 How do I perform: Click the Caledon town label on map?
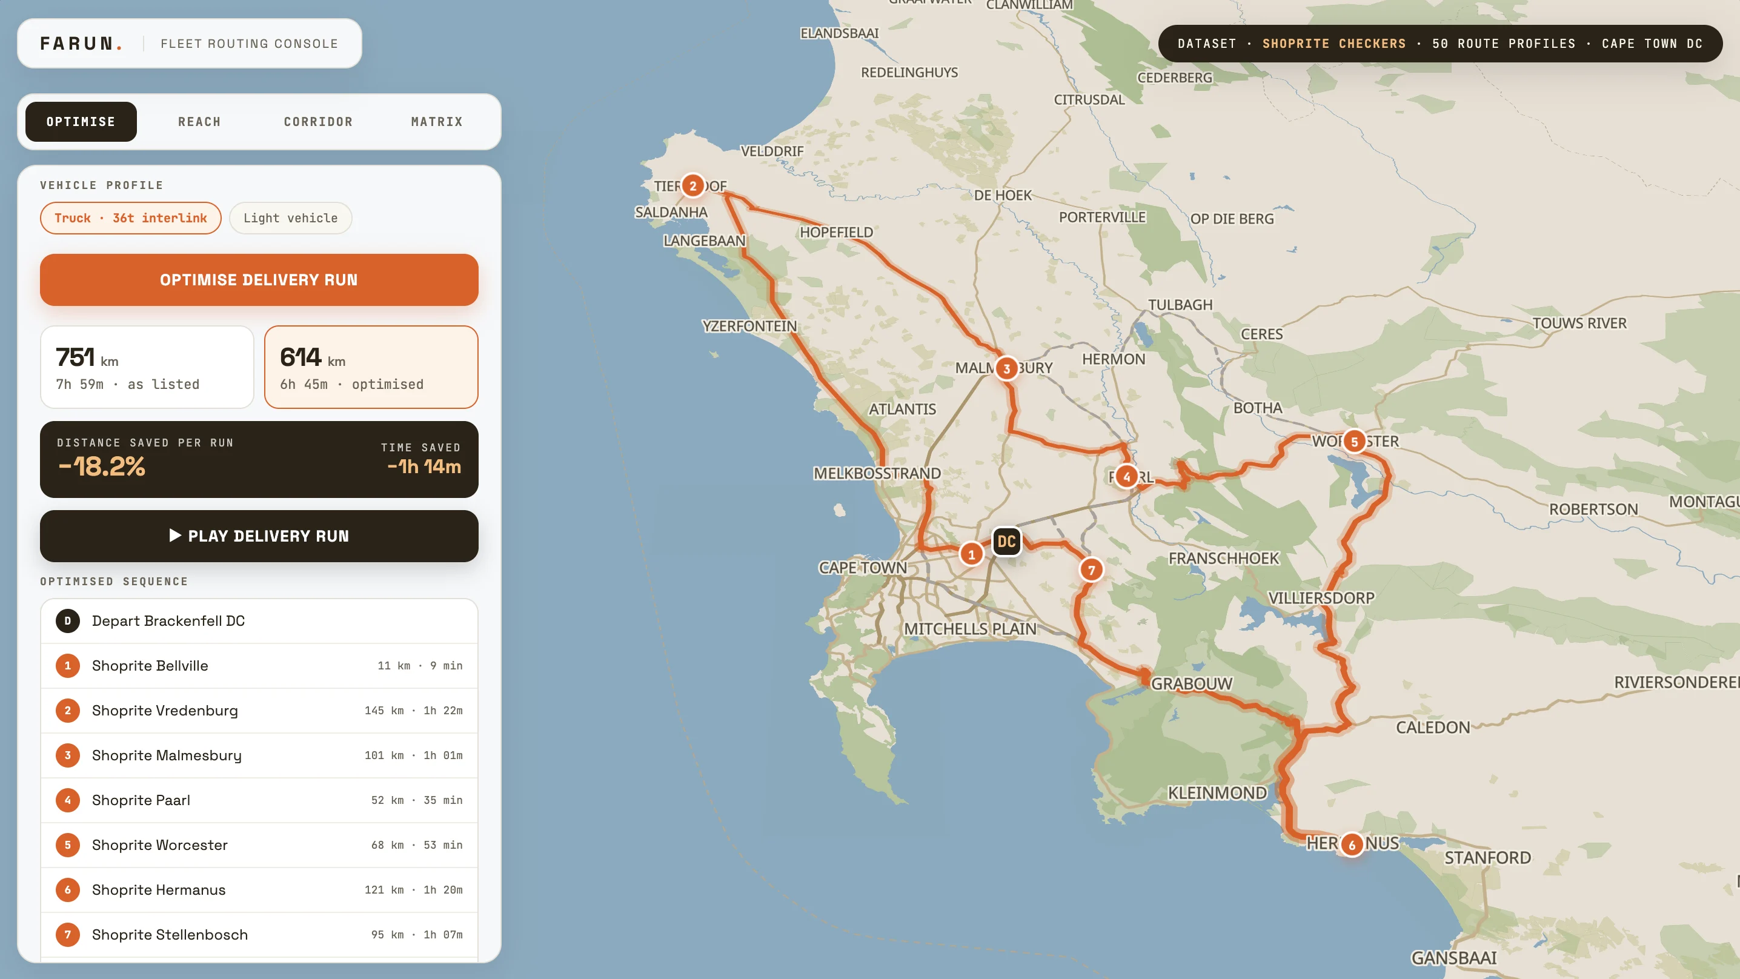click(1433, 728)
